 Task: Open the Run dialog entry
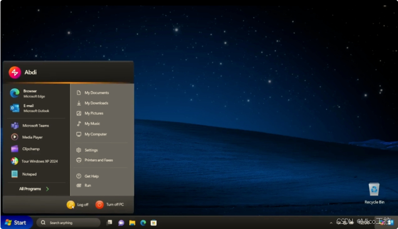[x=84, y=185]
